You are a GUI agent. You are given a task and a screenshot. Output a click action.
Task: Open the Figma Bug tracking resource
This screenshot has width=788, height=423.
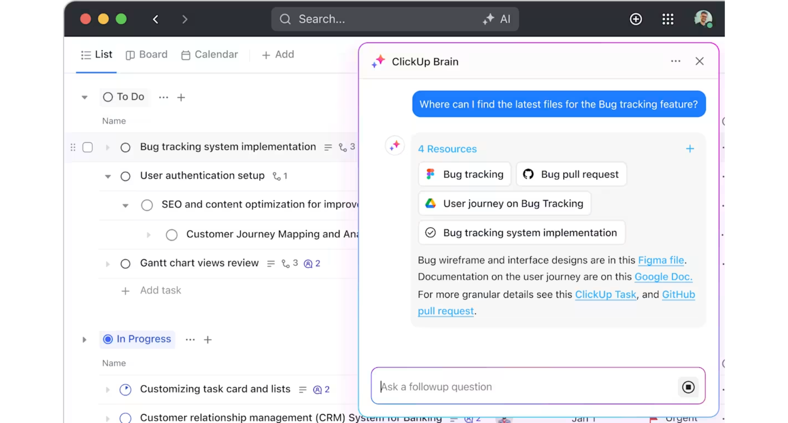[x=464, y=174]
